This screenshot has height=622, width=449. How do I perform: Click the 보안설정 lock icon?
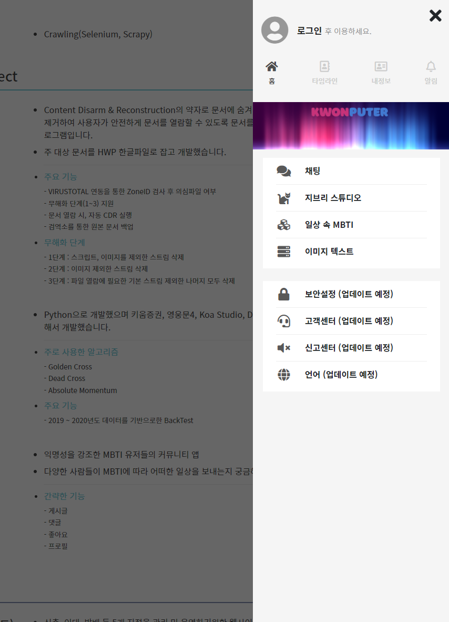coord(284,294)
